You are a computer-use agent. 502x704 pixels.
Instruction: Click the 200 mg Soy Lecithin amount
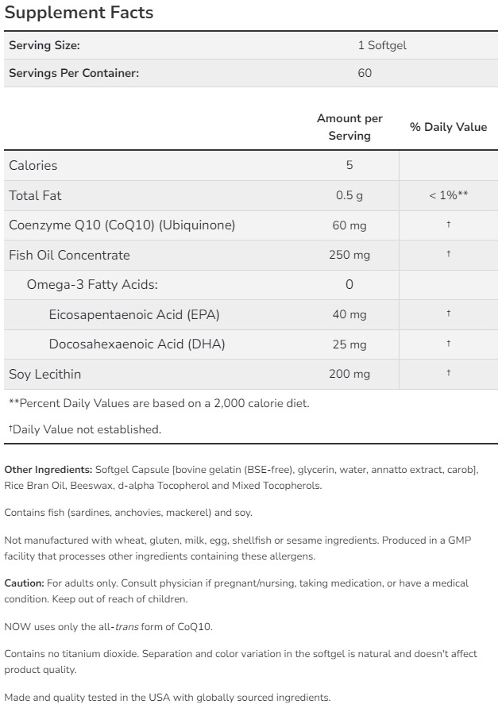point(349,374)
